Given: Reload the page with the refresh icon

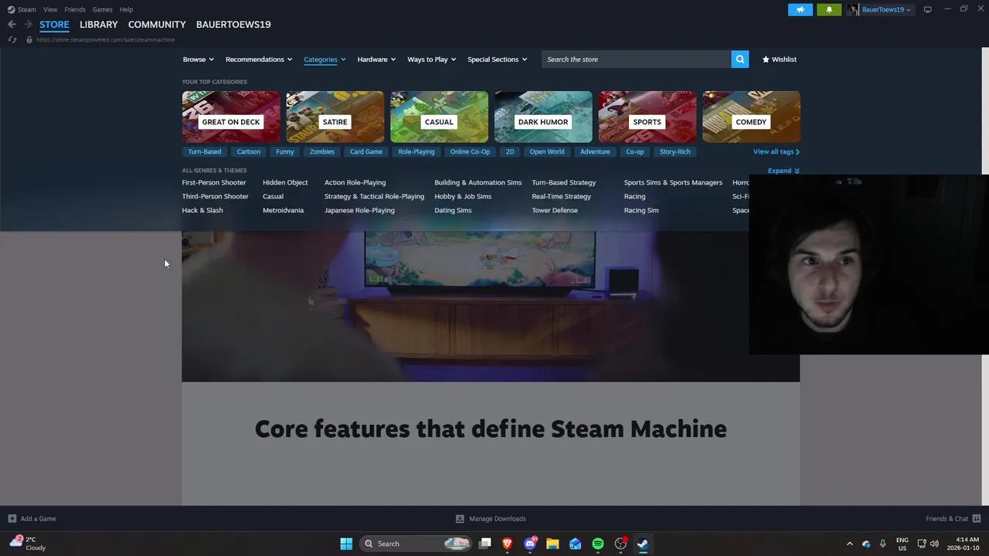Looking at the screenshot, I should coord(12,39).
